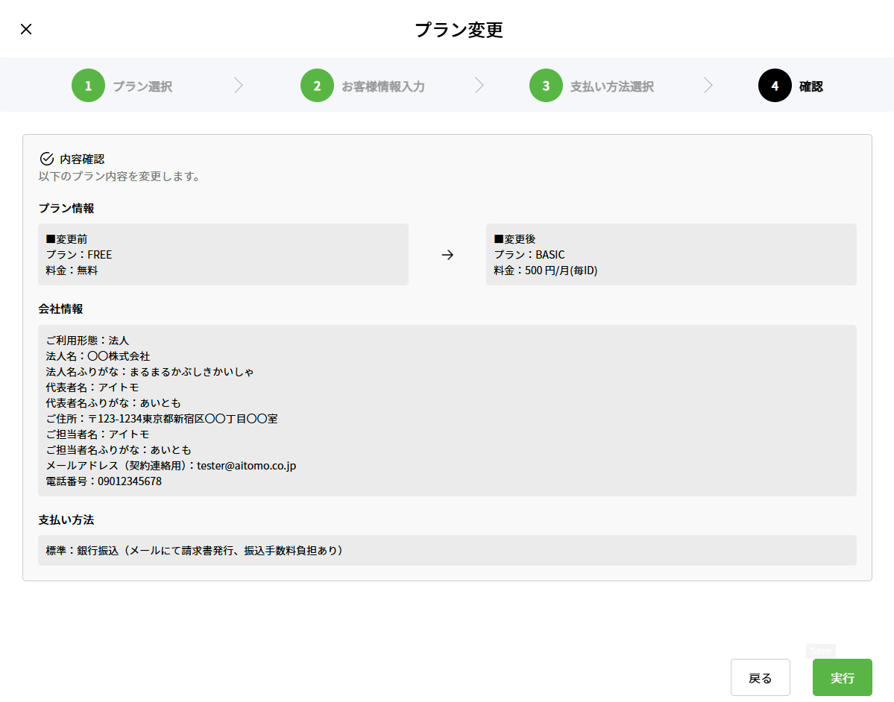Click the 変更後 BASIC plan box
Image resolution: width=894 pixels, height=702 pixels.
pyautogui.click(x=670, y=255)
